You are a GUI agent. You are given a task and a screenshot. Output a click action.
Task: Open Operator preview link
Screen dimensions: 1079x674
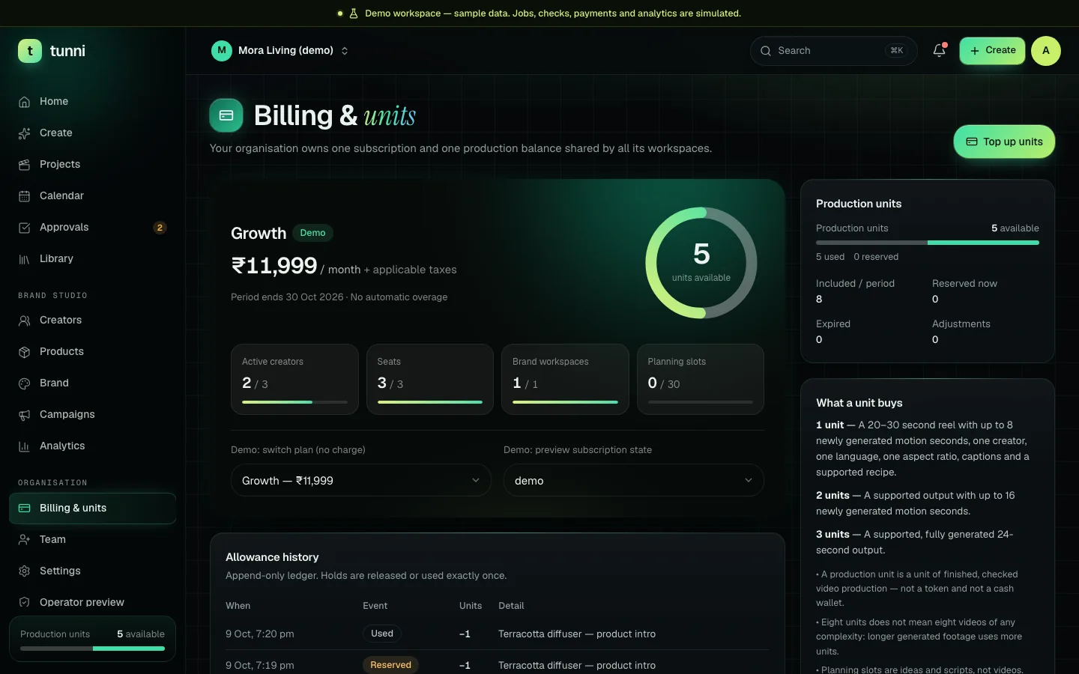[x=93, y=603]
